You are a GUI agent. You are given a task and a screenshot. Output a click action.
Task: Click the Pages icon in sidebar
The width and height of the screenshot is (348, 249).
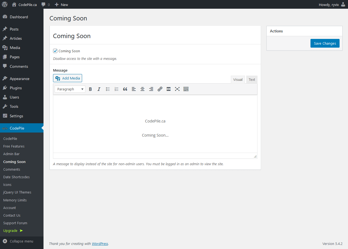click(x=5, y=57)
